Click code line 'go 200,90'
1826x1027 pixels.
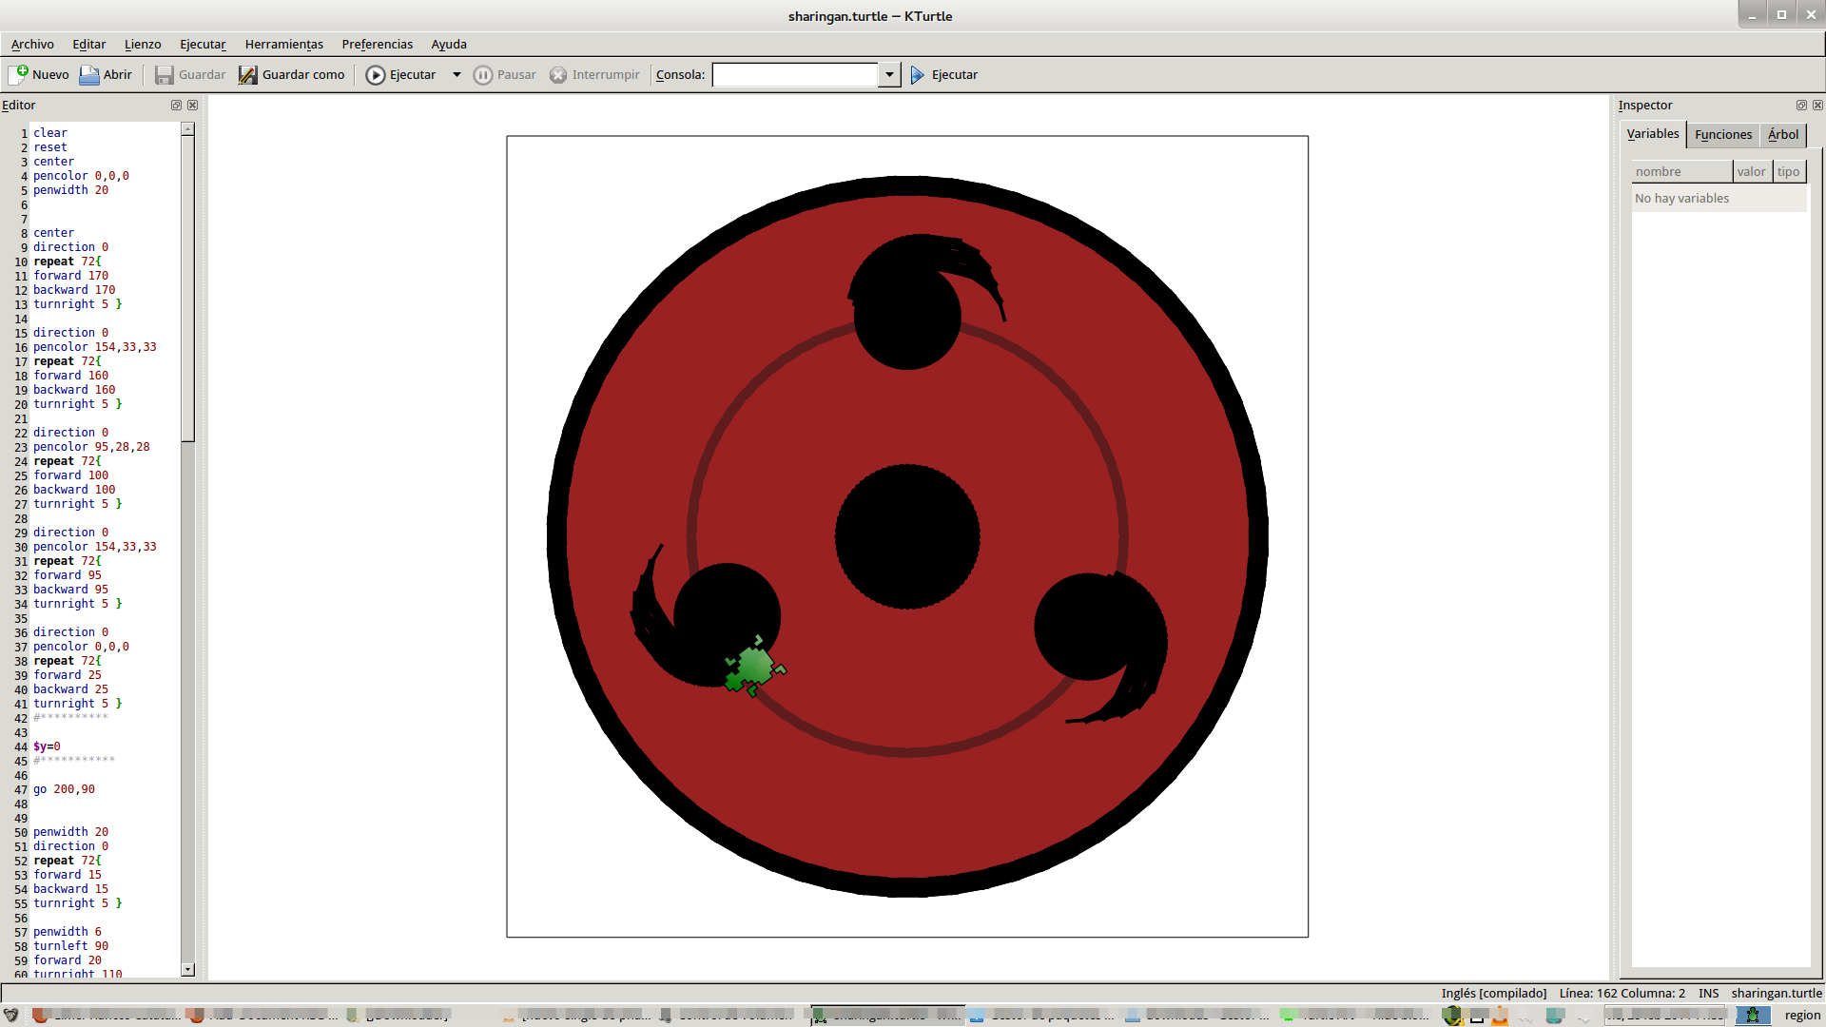(x=64, y=789)
